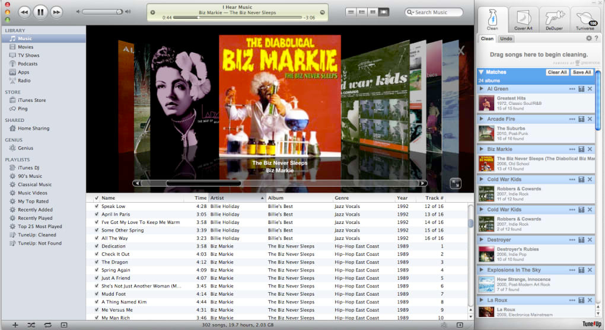This screenshot has height=330, width=605.
Task: Sort songs by Year column
Action: (x=405, y=198)
